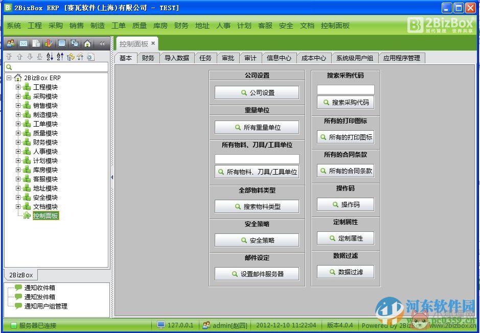Click the single window frame icon
Image resolution: width=480 pixels, height=333 pixels.
[62, 44]
